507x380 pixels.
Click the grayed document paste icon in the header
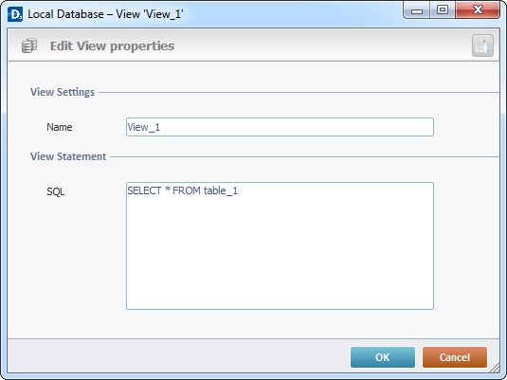click(482, 45)
